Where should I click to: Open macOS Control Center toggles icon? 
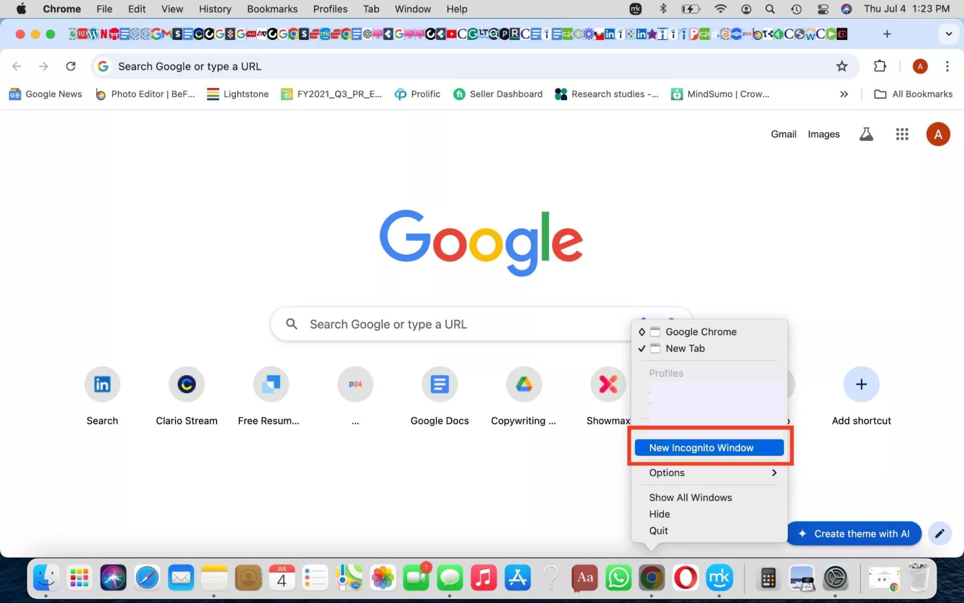pyautogui.click(x=823, y=9)
